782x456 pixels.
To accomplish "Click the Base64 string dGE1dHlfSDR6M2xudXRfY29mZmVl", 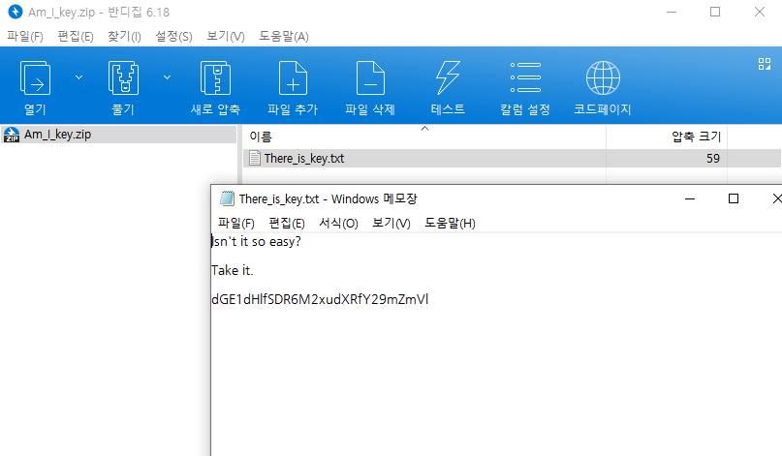I will [x=320, y=299].
